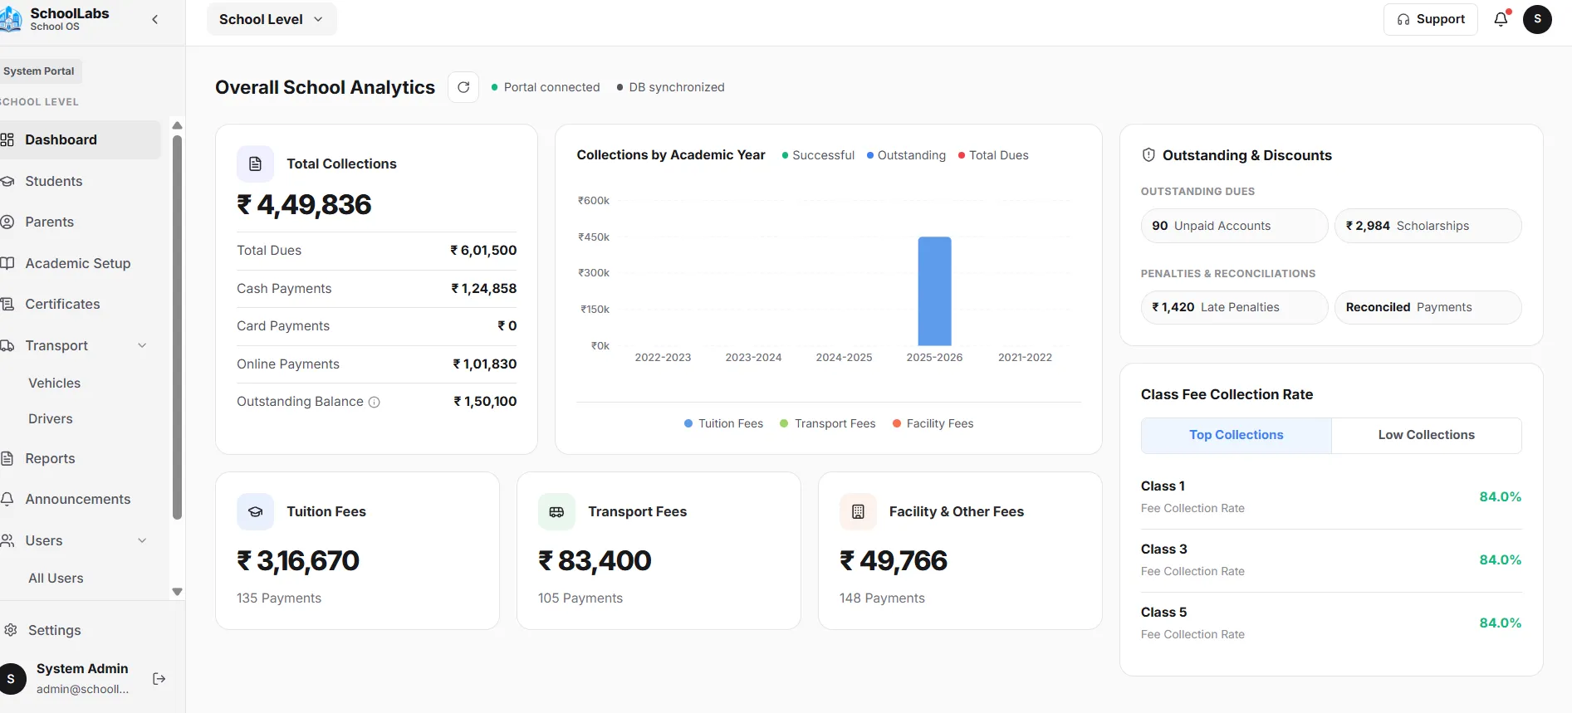
Task: Click the Portal connected status
Action: tap(546, 87)
